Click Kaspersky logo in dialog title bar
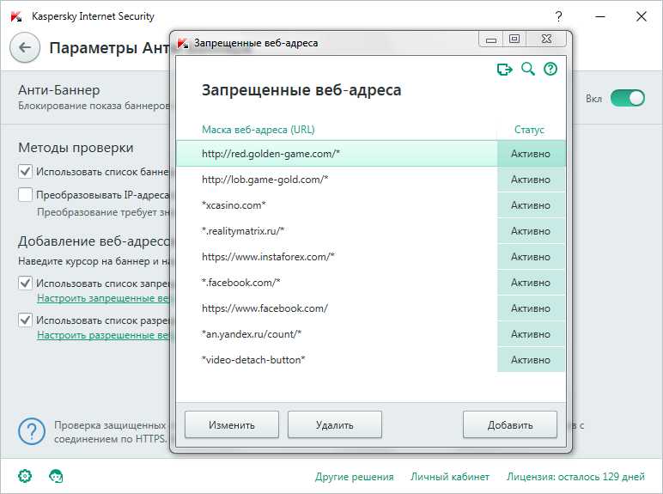Image resolution: width=663 pixels, height=494 pixels. tap(183, 43)
